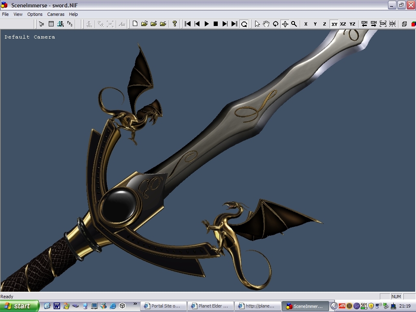Click the Help question mark icon
416x312 pixels.
click(x=175, y=24)
